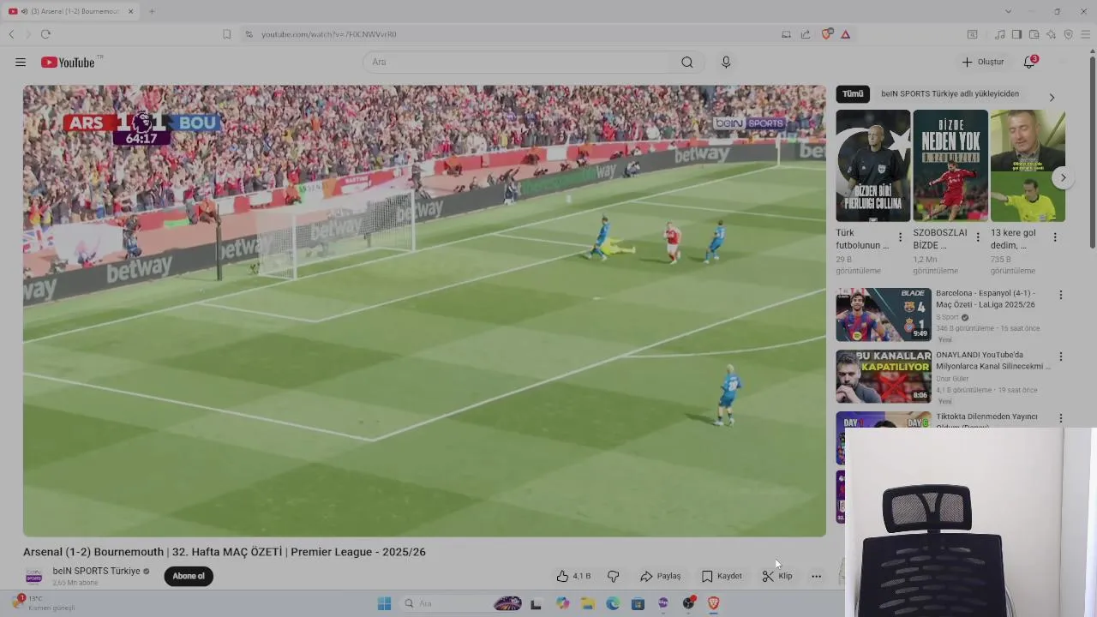The height and width of the screenshot is (617, 1097).
Task: Open the Windows Start menu
Action: click(385, 603)
